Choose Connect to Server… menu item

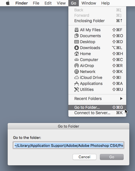coord(97,113)
